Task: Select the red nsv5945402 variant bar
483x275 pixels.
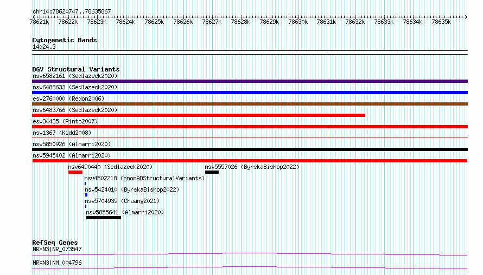Action: point(250,161)
